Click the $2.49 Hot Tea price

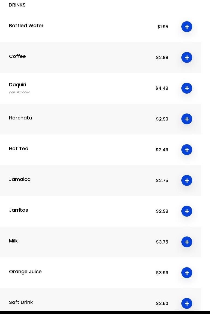coord(162,150)
